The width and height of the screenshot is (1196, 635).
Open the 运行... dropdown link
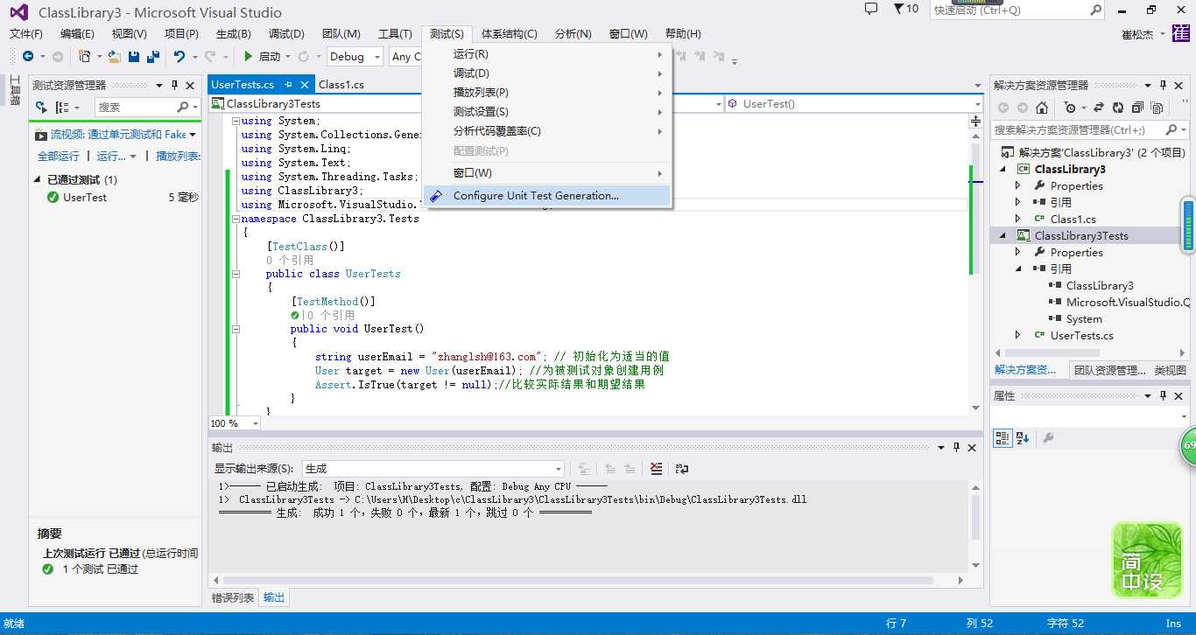point(116,156)
